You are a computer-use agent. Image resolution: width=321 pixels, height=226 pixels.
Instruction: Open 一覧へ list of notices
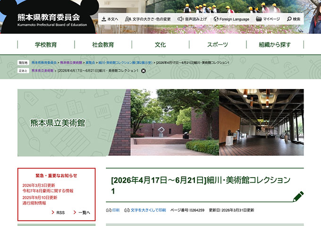click(x=82, y=212)
